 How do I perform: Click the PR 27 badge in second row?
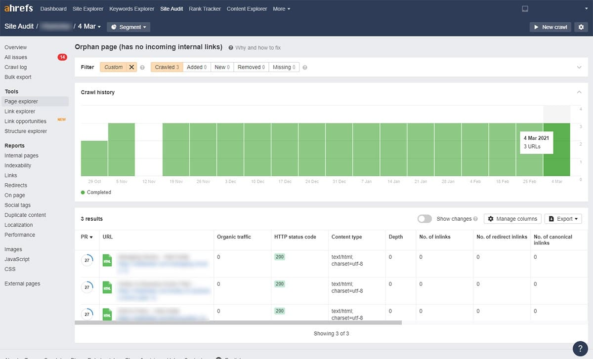click(87, 287)
